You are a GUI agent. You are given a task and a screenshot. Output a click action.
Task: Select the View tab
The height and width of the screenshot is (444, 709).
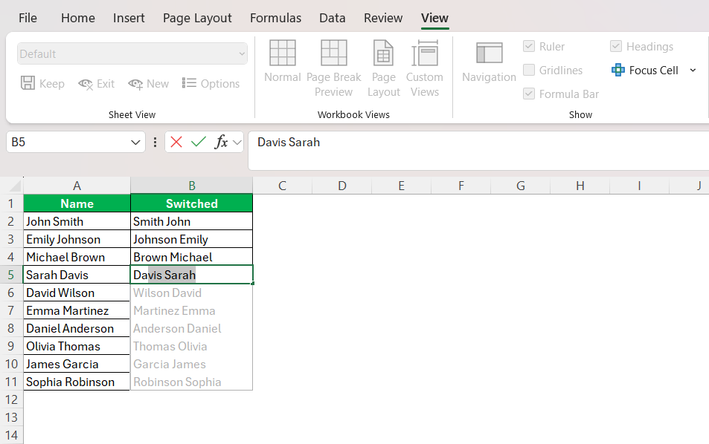pyautogui.click(x=434, y=18)
